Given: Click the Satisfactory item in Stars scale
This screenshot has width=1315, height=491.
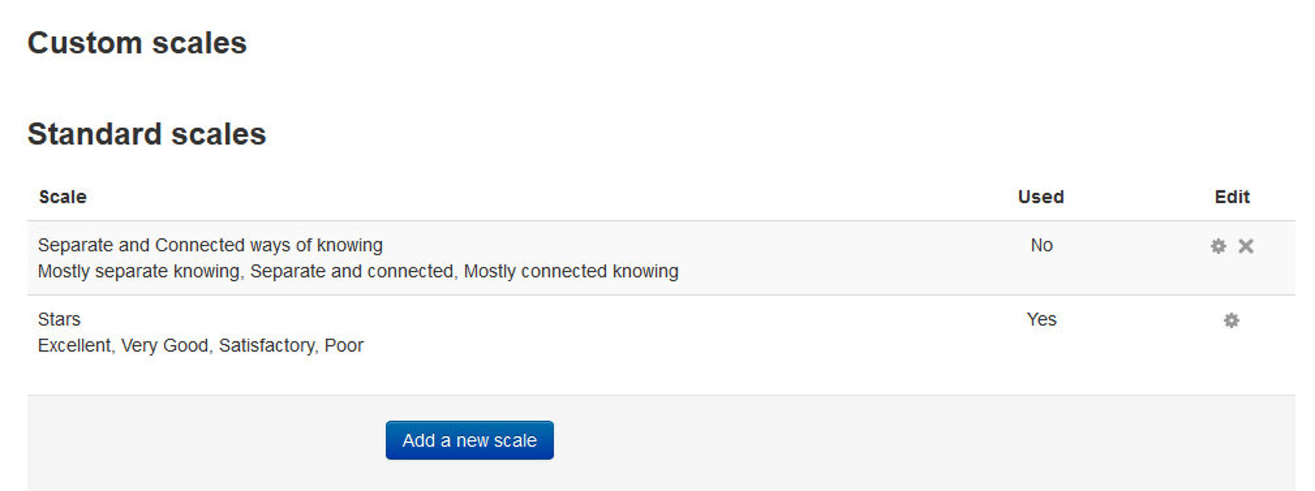Looking at the screenshot, I should [x=267, y=346].
